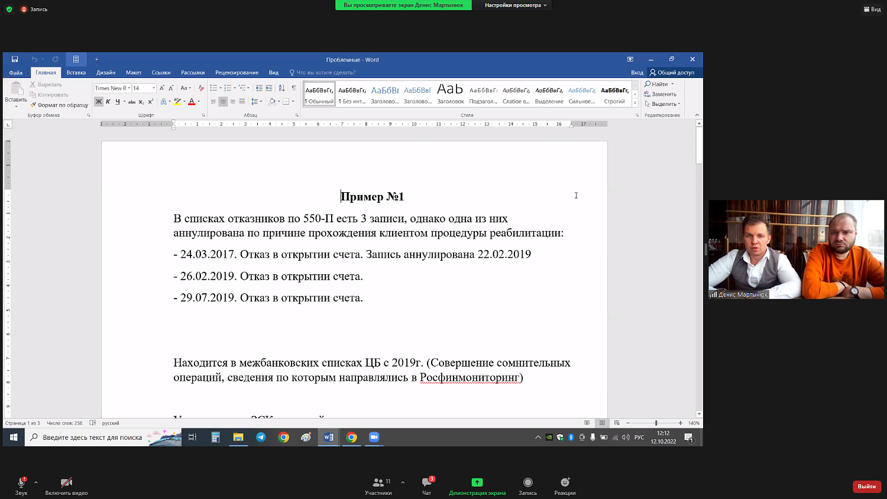The image size is (887, 499).
Task: Switch to Read Mode view in the status bar
Action: point(587,423)
